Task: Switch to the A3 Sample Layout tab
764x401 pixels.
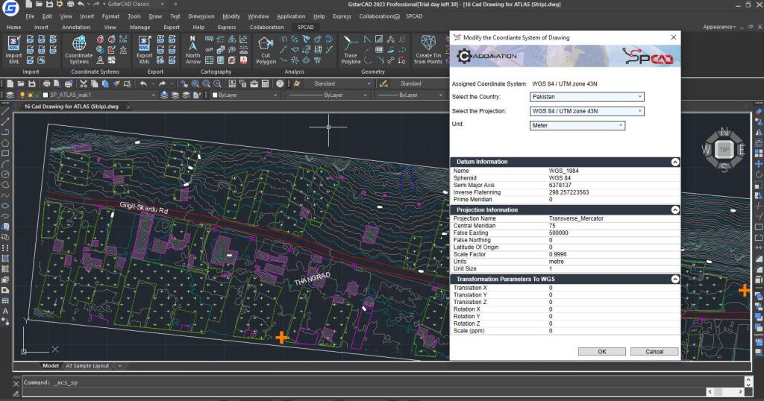Action: pyautogui.click(x=87, y=366)
